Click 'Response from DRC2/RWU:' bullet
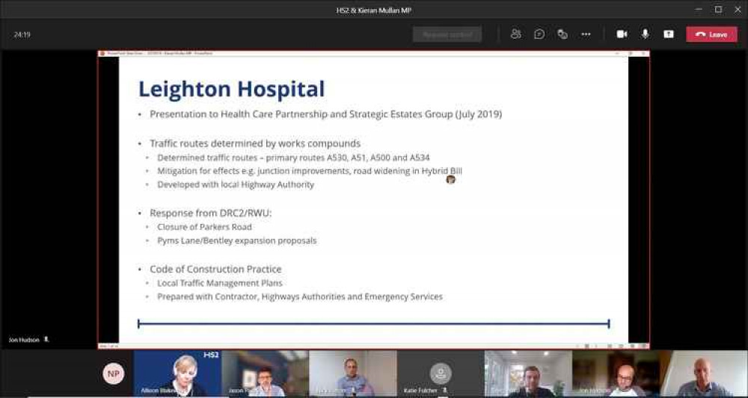This screenshot has height=398, width=748. [210, 214]
